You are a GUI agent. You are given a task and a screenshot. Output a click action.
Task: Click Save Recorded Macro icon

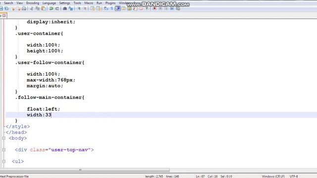click(x=178, y=8)
